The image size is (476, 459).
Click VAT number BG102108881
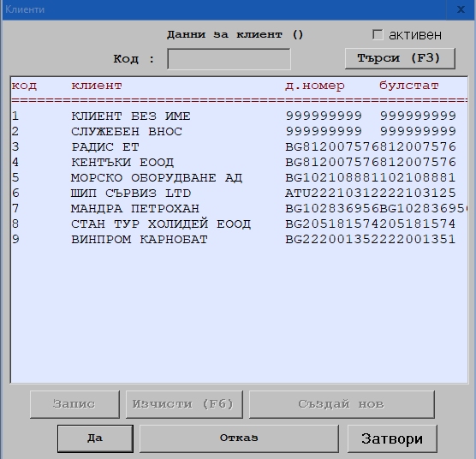332,178
